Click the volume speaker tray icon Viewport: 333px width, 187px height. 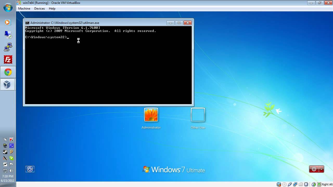[x=11, y=171]
